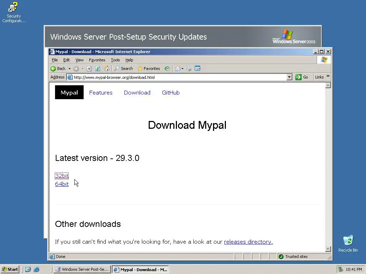Open the Search pane from the toolbar
The image size is (366, 274).
tap(123, 68)
